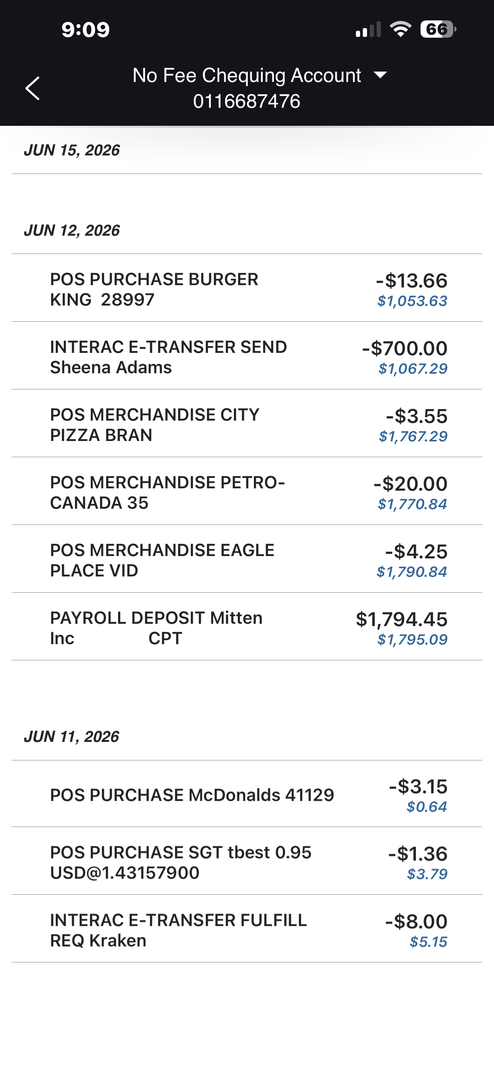Expand the account selector dropdown arrow
Screen dimensions: 494x1069
pos(380,75)
